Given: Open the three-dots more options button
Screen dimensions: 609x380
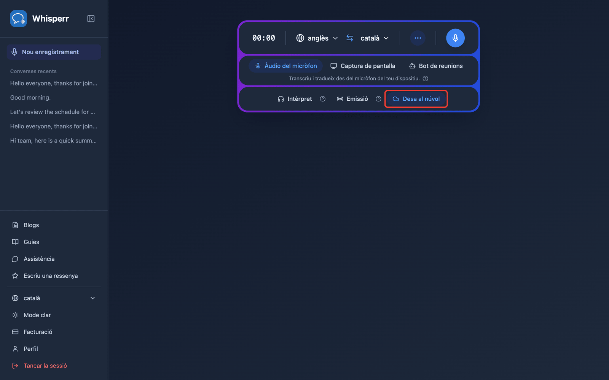Looking at the screenshot, I should point(418,38).
